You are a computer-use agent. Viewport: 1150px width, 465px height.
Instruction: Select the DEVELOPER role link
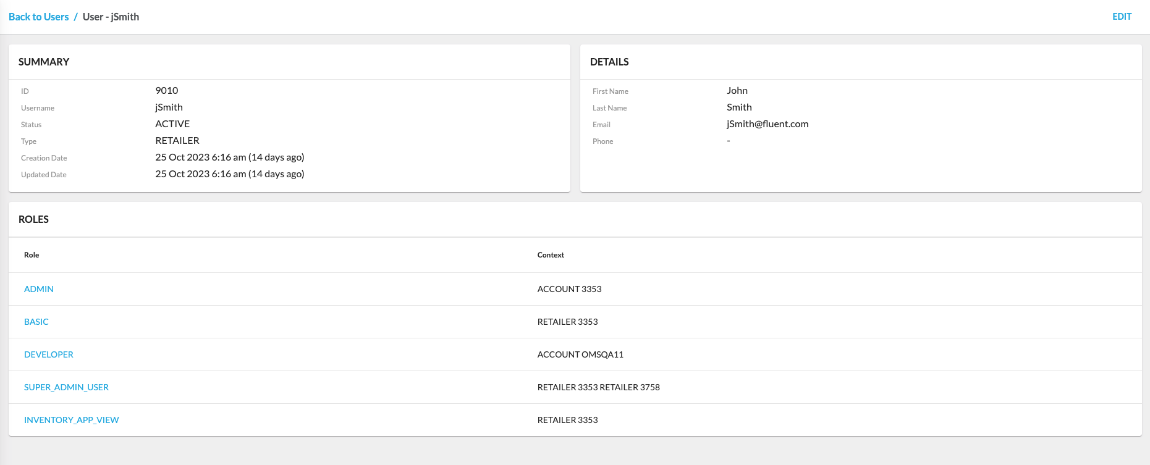49,354
